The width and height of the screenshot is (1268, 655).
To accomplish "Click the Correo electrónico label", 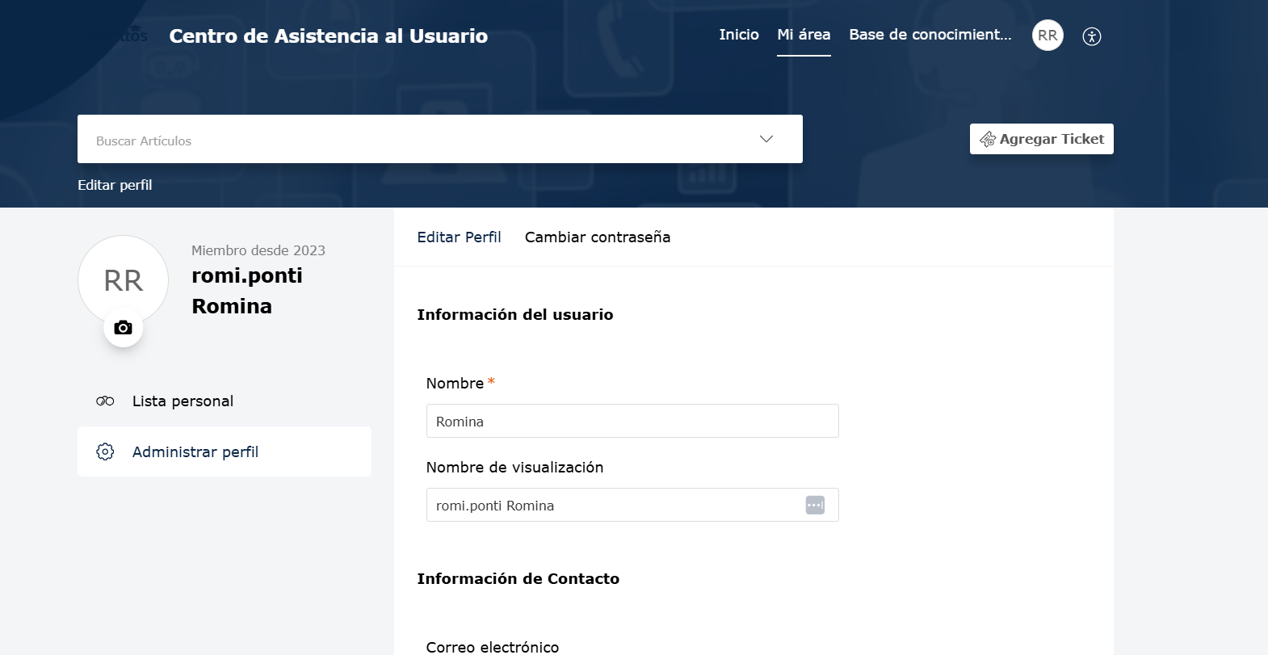I will 493,647.
